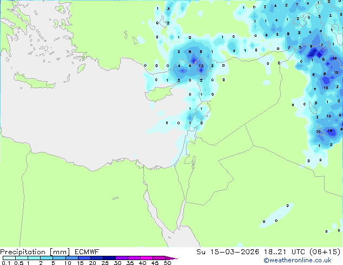Screen dimensions: 343x265
Task: Click the legend's over-50 arrow tip
Action: 171,258
